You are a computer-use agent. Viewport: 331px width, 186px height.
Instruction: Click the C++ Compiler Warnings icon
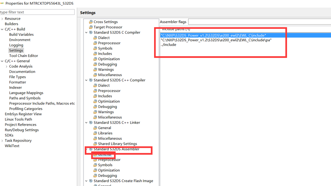[x=95, y=112]
